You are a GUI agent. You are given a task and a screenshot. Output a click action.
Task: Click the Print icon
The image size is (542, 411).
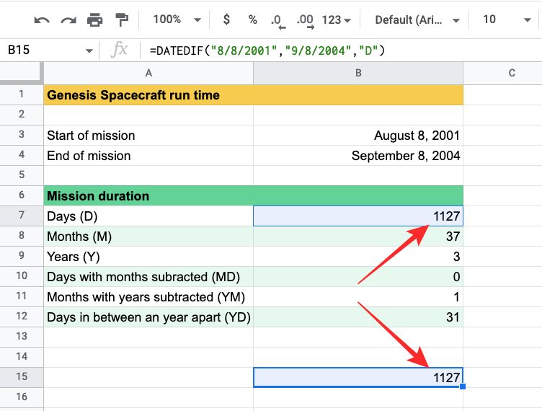pyautogui.click(x=95, y=20)
